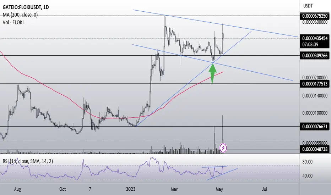Viewport: 331px width, 195px height.
Task: Click the 7 date label on time axis
Action: click(x=90, y=189)
